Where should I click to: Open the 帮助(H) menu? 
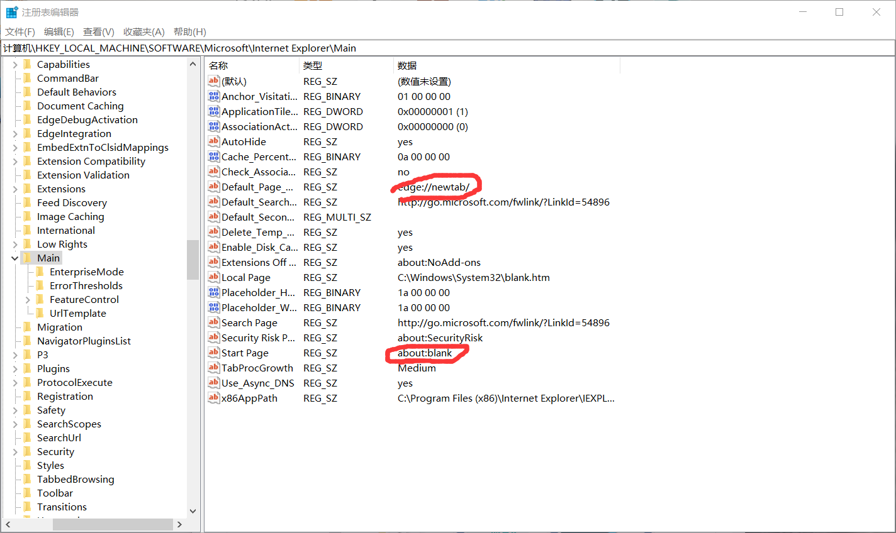pos(190,31)
